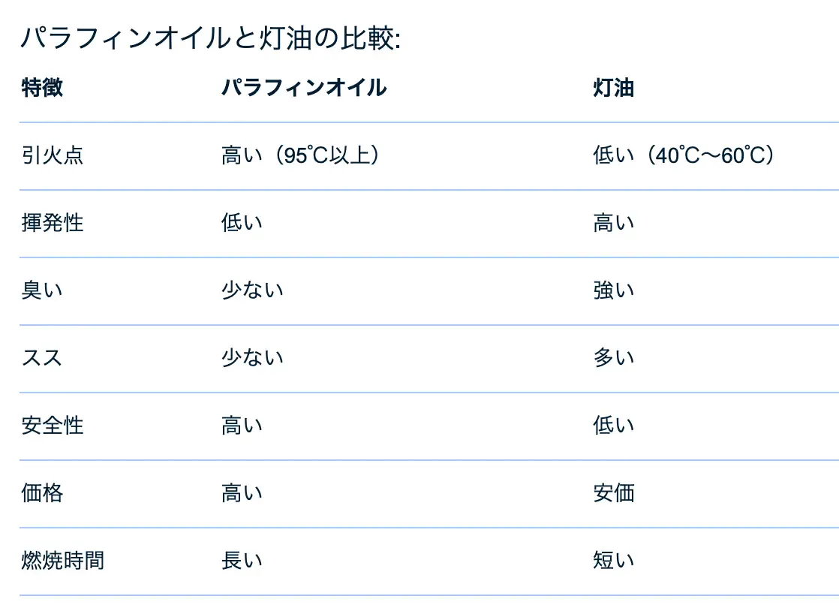Click the 引火点 row label
The image size is (839, 605).
pyautogui.click(x=53, y=155)
